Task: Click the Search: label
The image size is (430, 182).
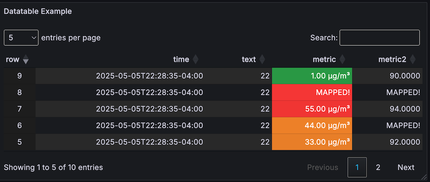Action: click(324, 38)
